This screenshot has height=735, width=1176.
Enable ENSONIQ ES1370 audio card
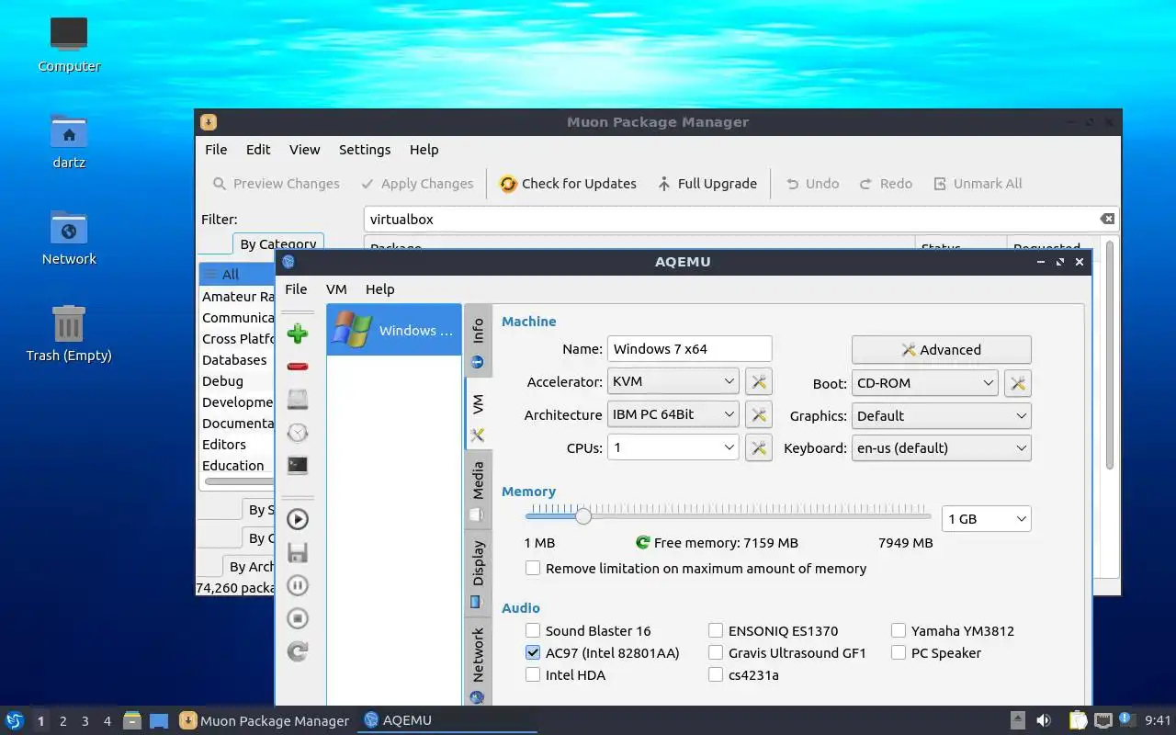point(716,630)
